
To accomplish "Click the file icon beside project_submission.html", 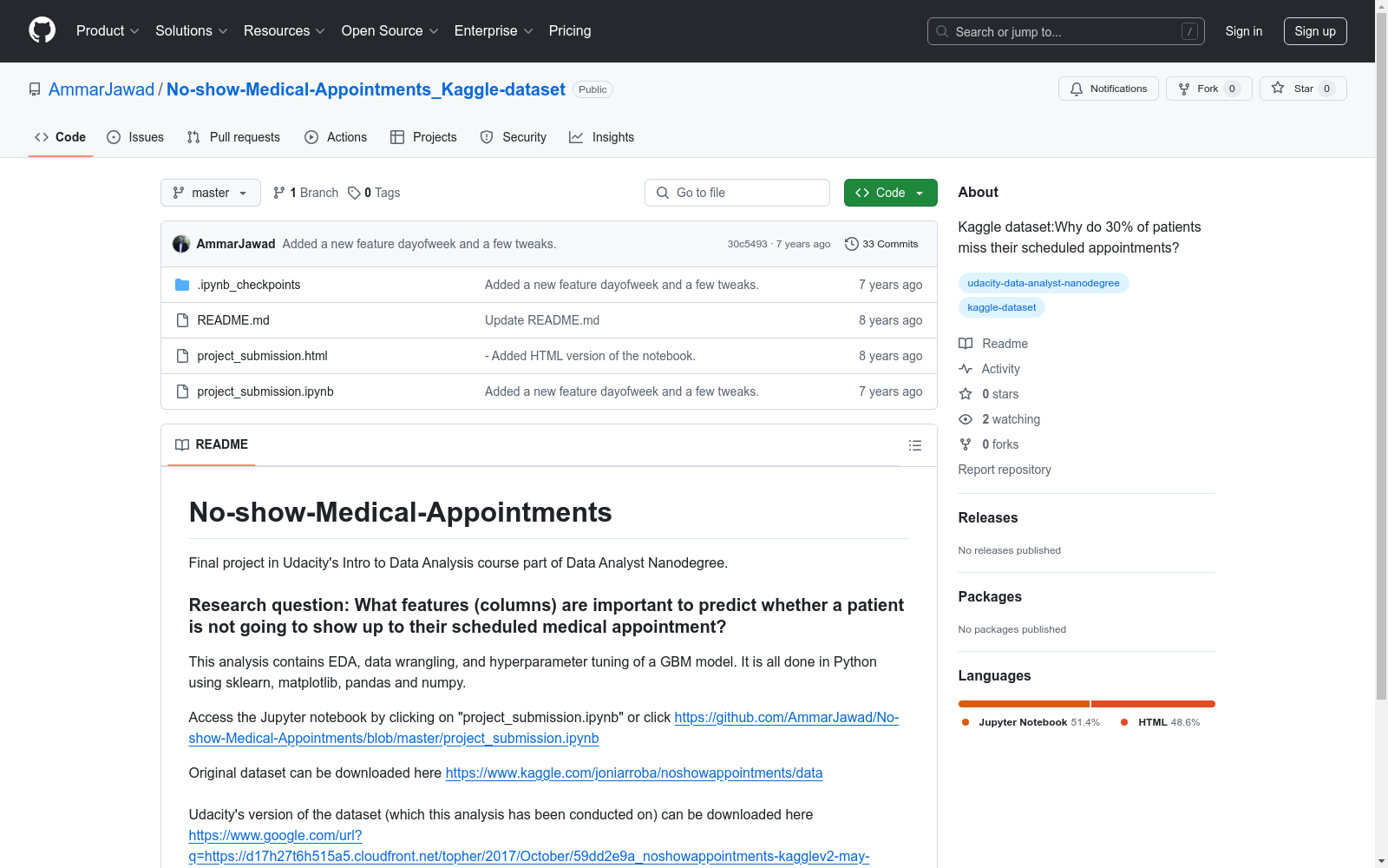I will pyautogui.click(x=182, y=356).
